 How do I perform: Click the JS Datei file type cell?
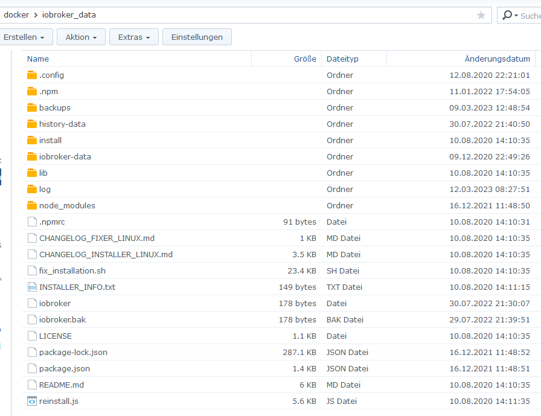click(x=342, y=401)
